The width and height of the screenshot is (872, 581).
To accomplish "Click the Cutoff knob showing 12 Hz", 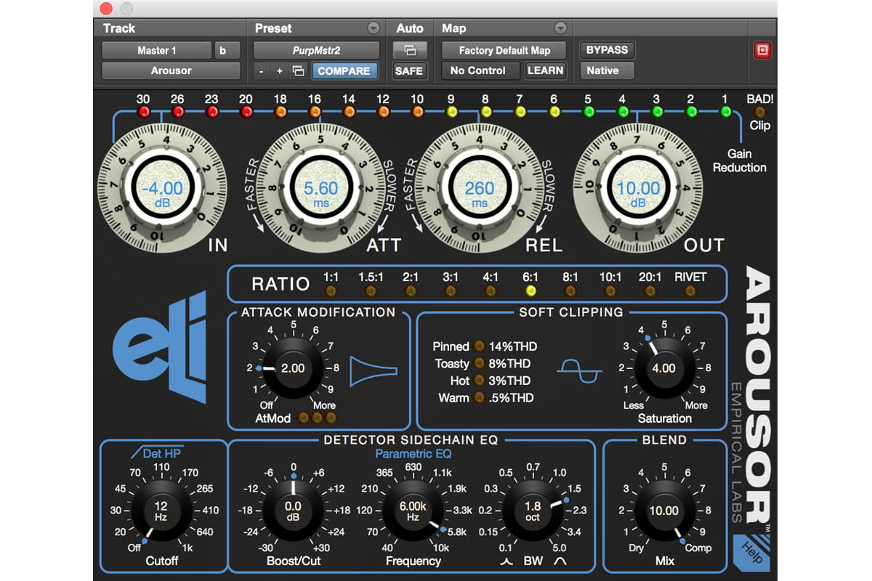I will (161, 511).
